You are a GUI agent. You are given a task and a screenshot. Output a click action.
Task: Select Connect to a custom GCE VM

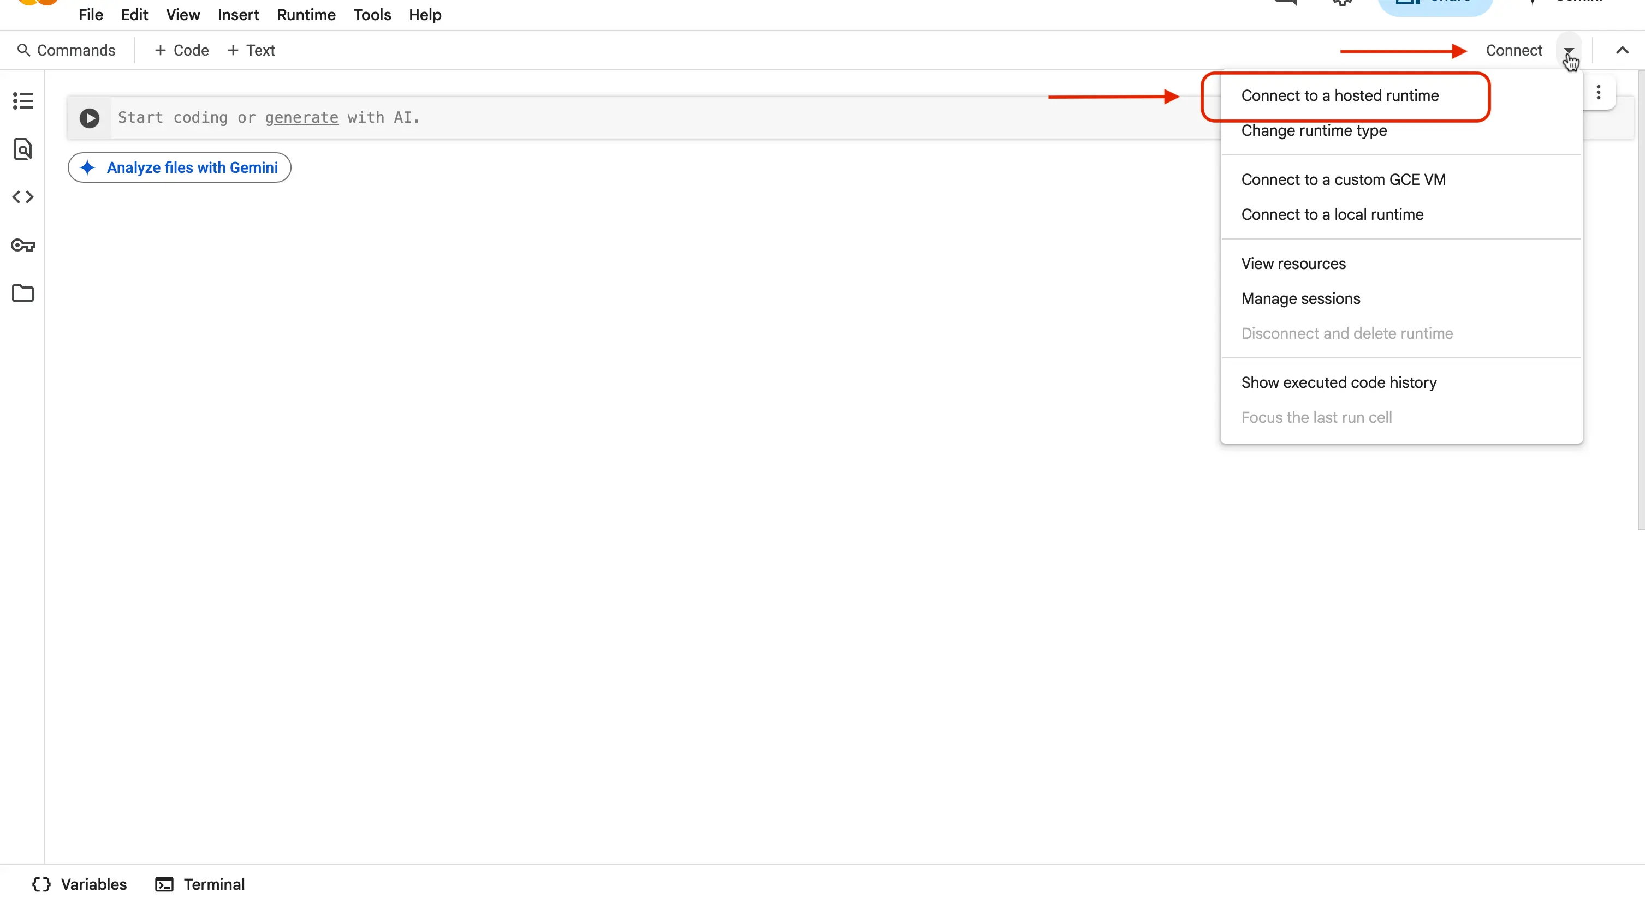1401,180
